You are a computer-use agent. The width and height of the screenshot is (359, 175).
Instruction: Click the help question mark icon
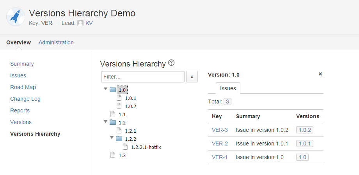pos(171,63)
